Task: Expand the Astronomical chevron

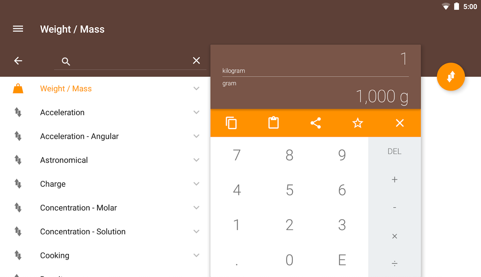Action: pos(196,160)
